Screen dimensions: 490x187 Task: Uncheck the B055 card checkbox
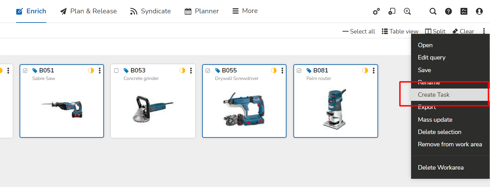click(208, 70)
